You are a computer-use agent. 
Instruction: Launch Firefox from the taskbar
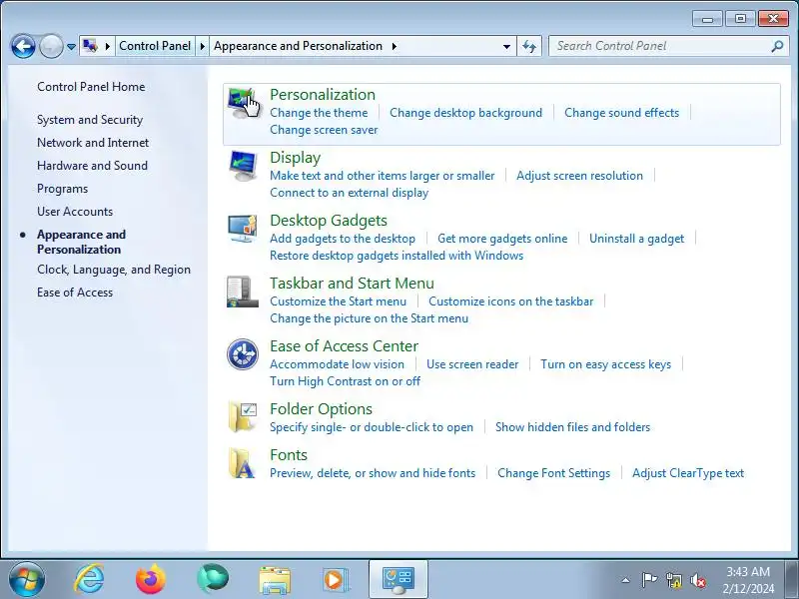(151, 579)
